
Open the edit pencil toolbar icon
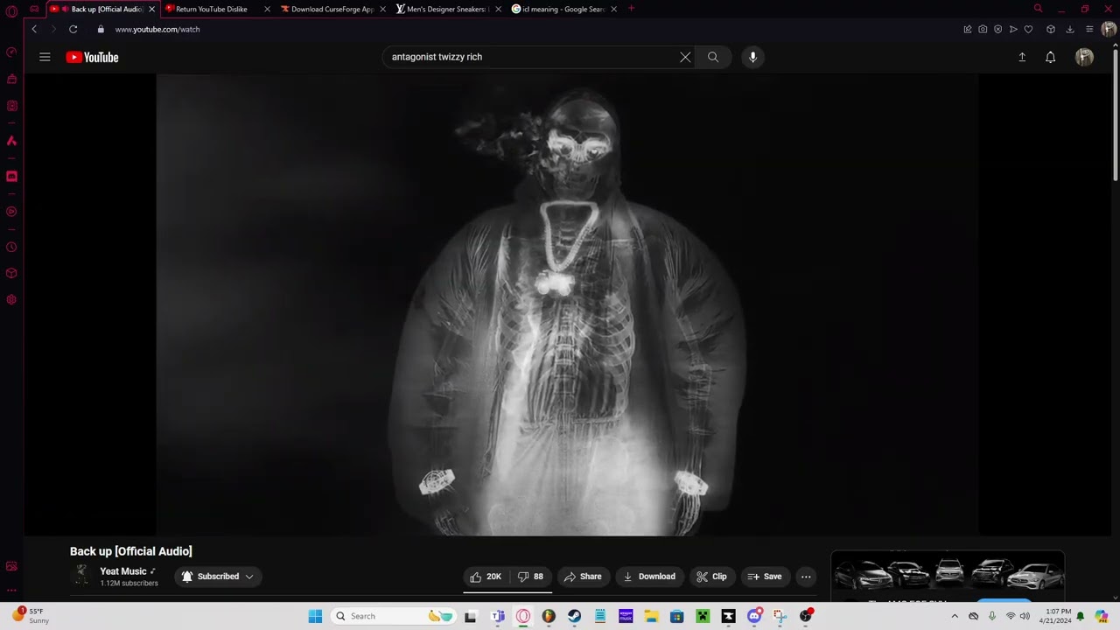coord(968,29)
